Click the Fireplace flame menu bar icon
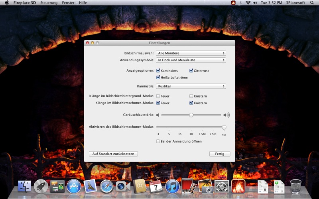Image resolution: width=319 pixels, height=199 pixels. point(233,3)
